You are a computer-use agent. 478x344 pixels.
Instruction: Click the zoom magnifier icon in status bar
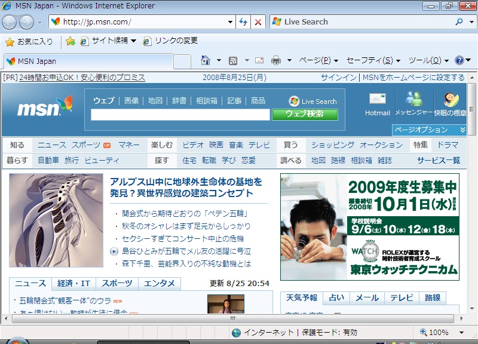point(424,332)
